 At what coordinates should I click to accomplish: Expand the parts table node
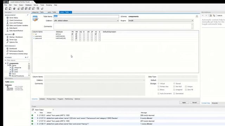pos(10,70)
